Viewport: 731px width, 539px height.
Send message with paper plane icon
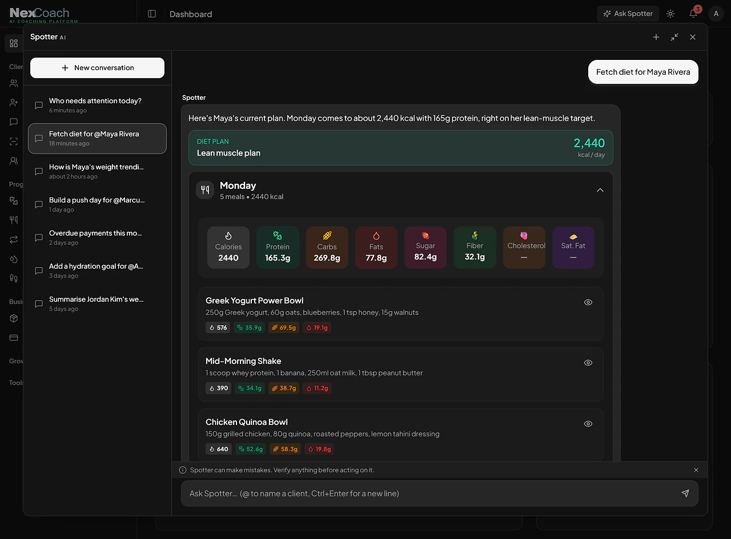(x=685, y=493)
